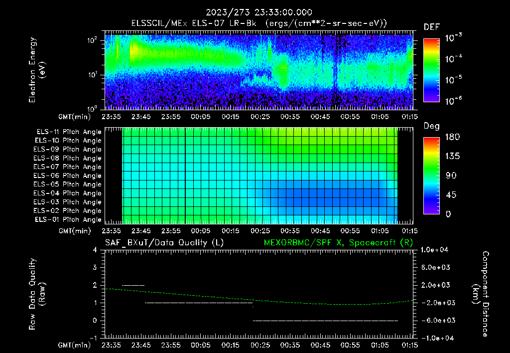The height and width of the screenshot is (353, 510).
Task: Click the data quality segment at level 0
Action: click(326, 321)
